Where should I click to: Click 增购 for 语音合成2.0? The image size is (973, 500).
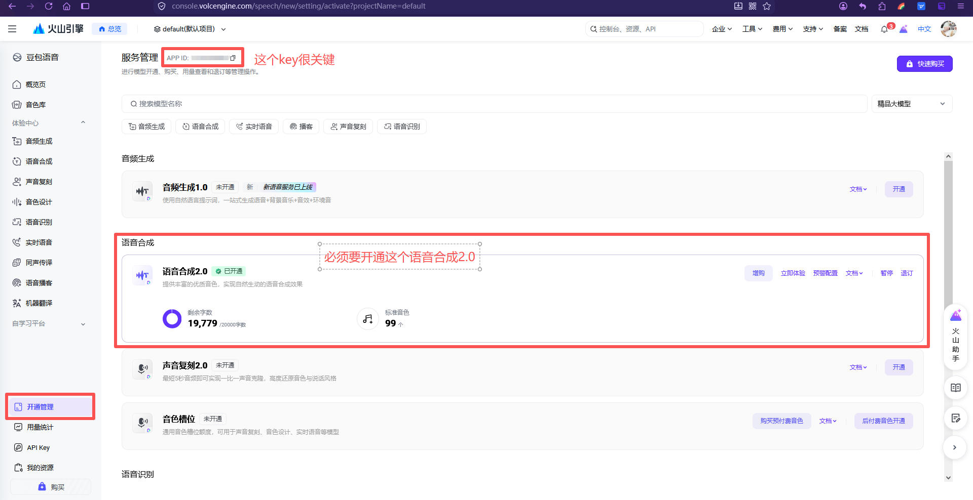(x=759, y=273)
